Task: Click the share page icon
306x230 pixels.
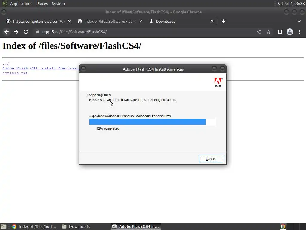Action: [259, 32]
